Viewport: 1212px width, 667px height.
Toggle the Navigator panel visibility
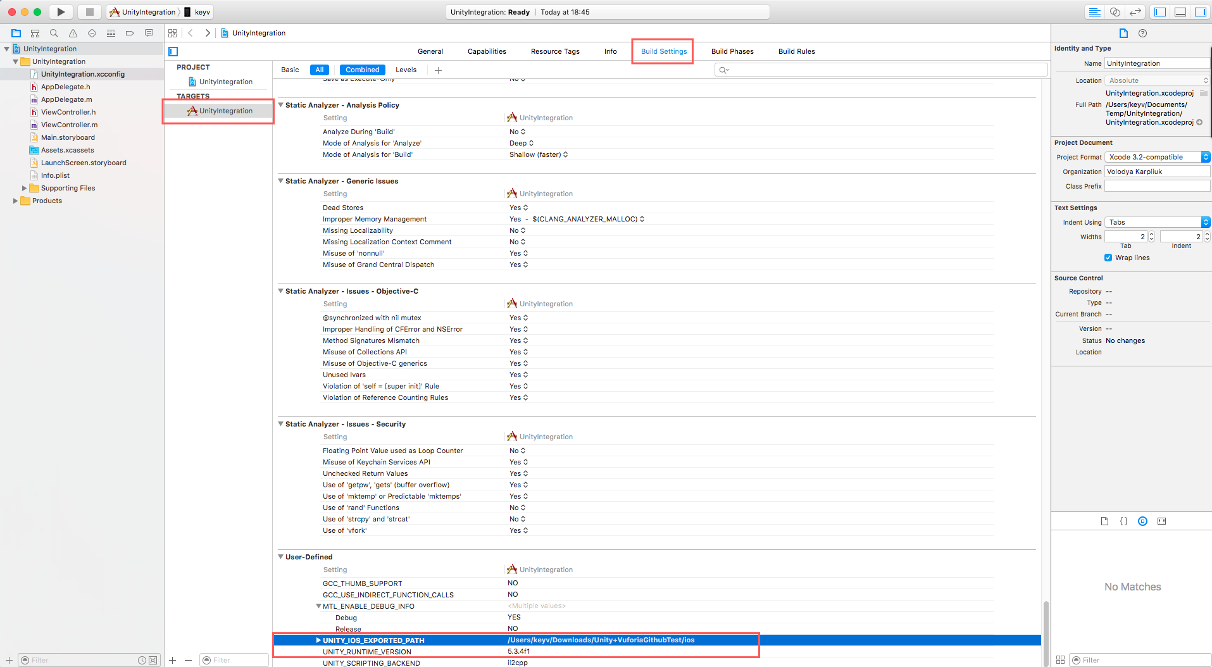1160,12
